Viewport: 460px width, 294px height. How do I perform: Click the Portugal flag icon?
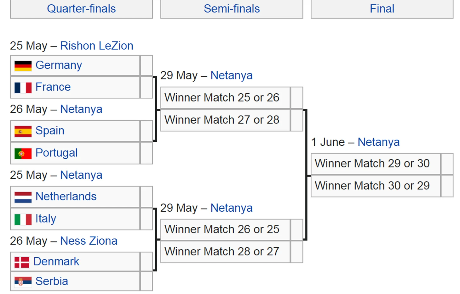point(23,154)
